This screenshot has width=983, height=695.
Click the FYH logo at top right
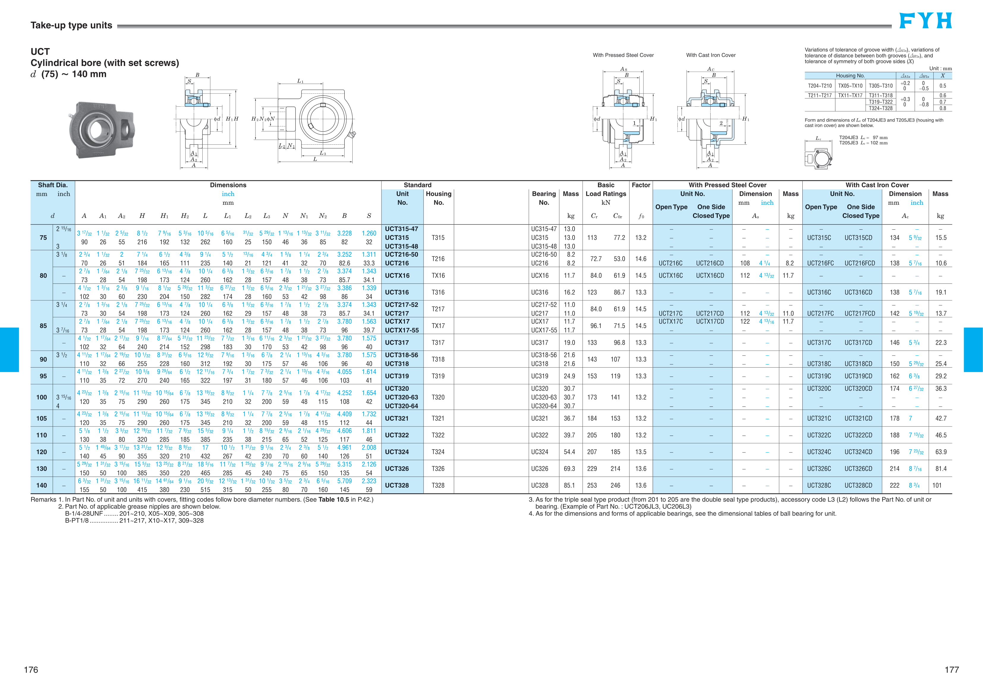pyautogui.click(x=925, y=21)
